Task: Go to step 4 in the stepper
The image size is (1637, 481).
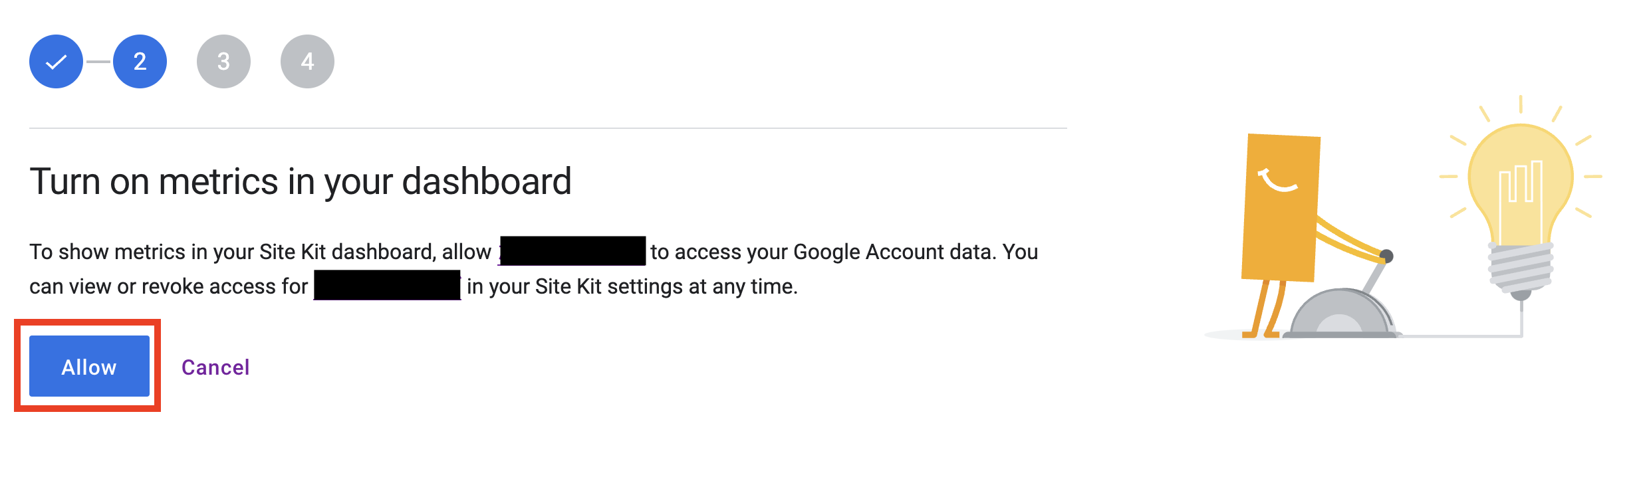Action: (307, 62)
